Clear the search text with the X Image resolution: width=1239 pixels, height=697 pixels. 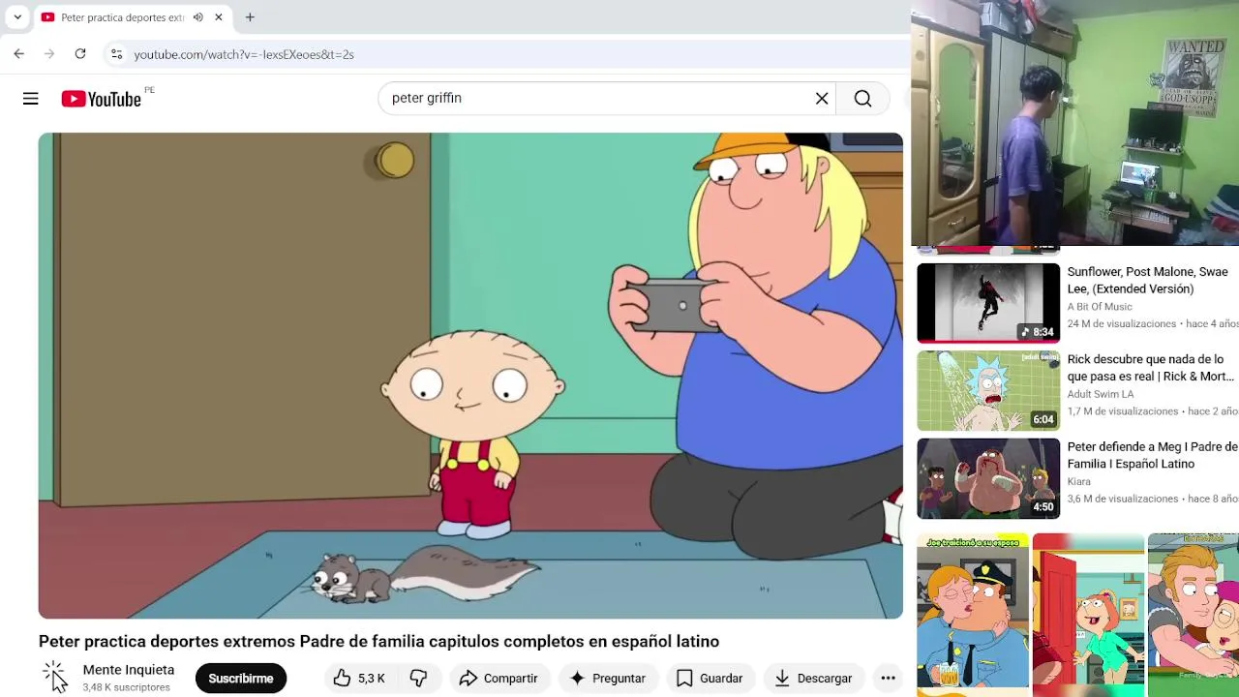point(822,99)
